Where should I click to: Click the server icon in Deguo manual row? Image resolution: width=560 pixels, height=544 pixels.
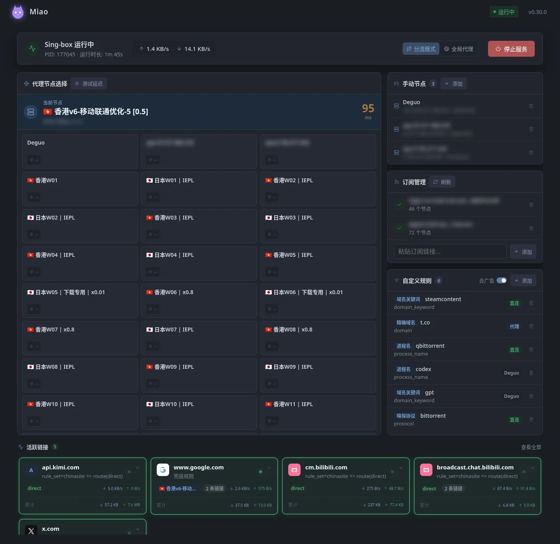tap(396, 106)
